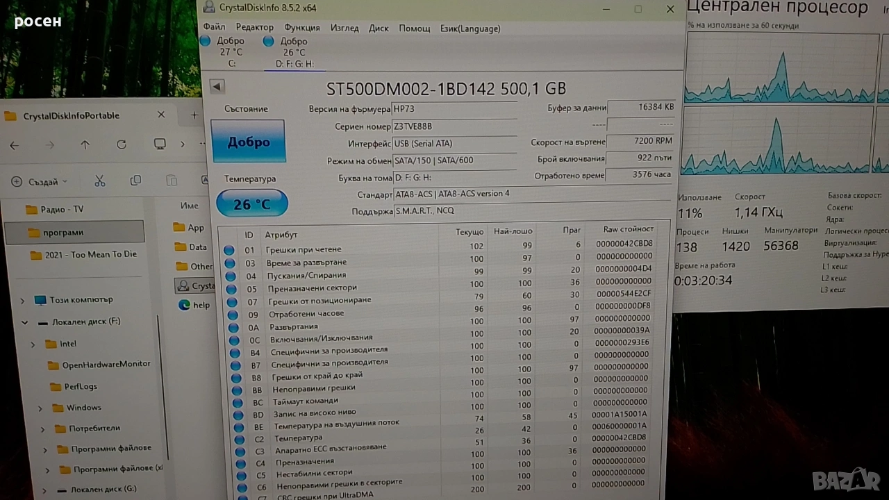Click the Добро health status button
The image size is (889, 500).
click(x=248, y=142)
